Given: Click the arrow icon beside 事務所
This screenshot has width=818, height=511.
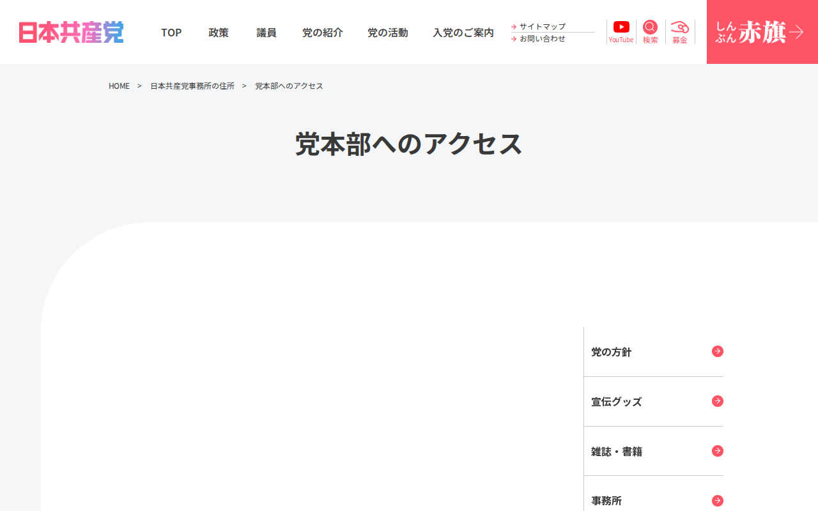Looking at the screenshot, I should coord(718,501).
